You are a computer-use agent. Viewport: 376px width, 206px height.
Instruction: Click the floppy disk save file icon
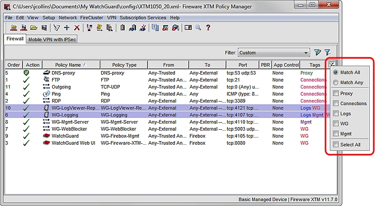44,28
